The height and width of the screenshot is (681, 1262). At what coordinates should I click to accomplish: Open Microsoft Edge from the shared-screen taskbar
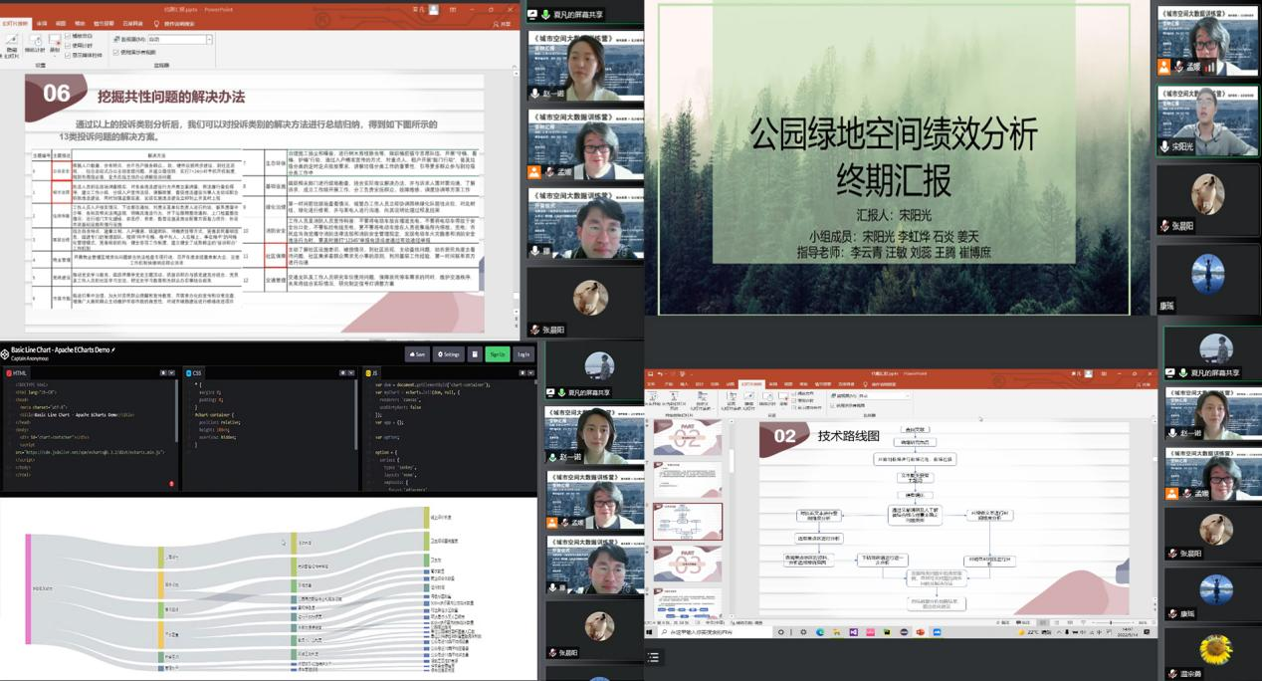tap(820, 632)
